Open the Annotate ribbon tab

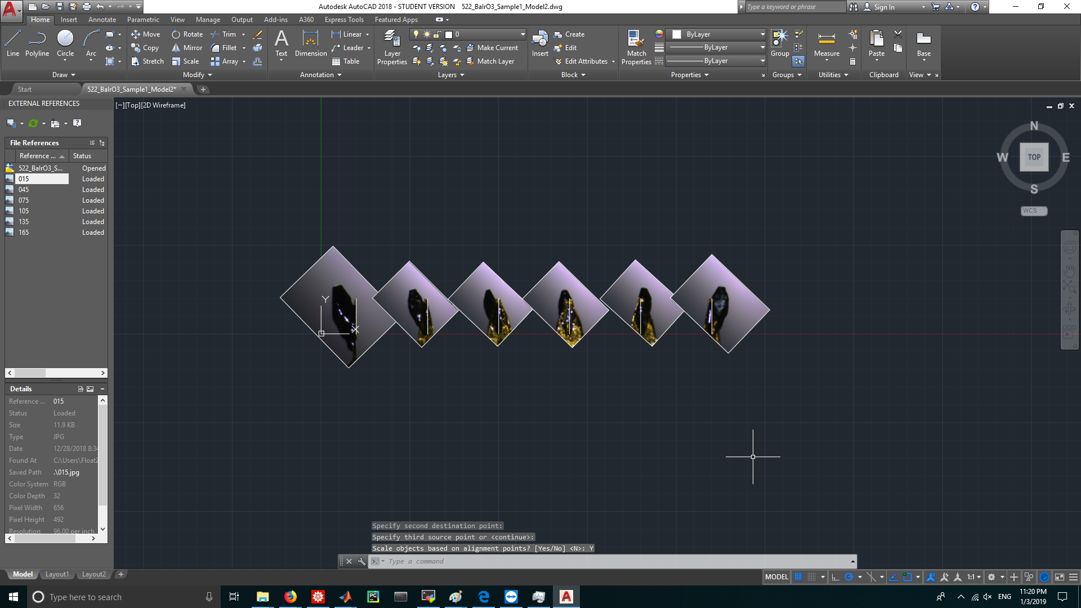tap(102, 20)
